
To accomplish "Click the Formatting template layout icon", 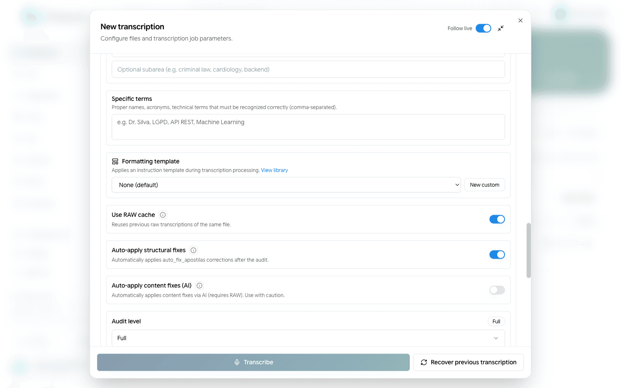I will point(115,162).
